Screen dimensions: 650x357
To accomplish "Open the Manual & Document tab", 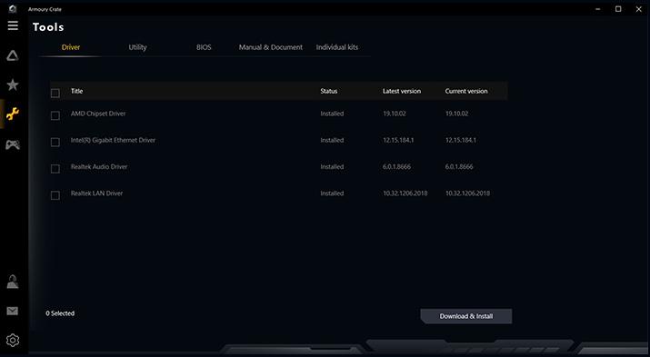I will click(x=271, y=47).
